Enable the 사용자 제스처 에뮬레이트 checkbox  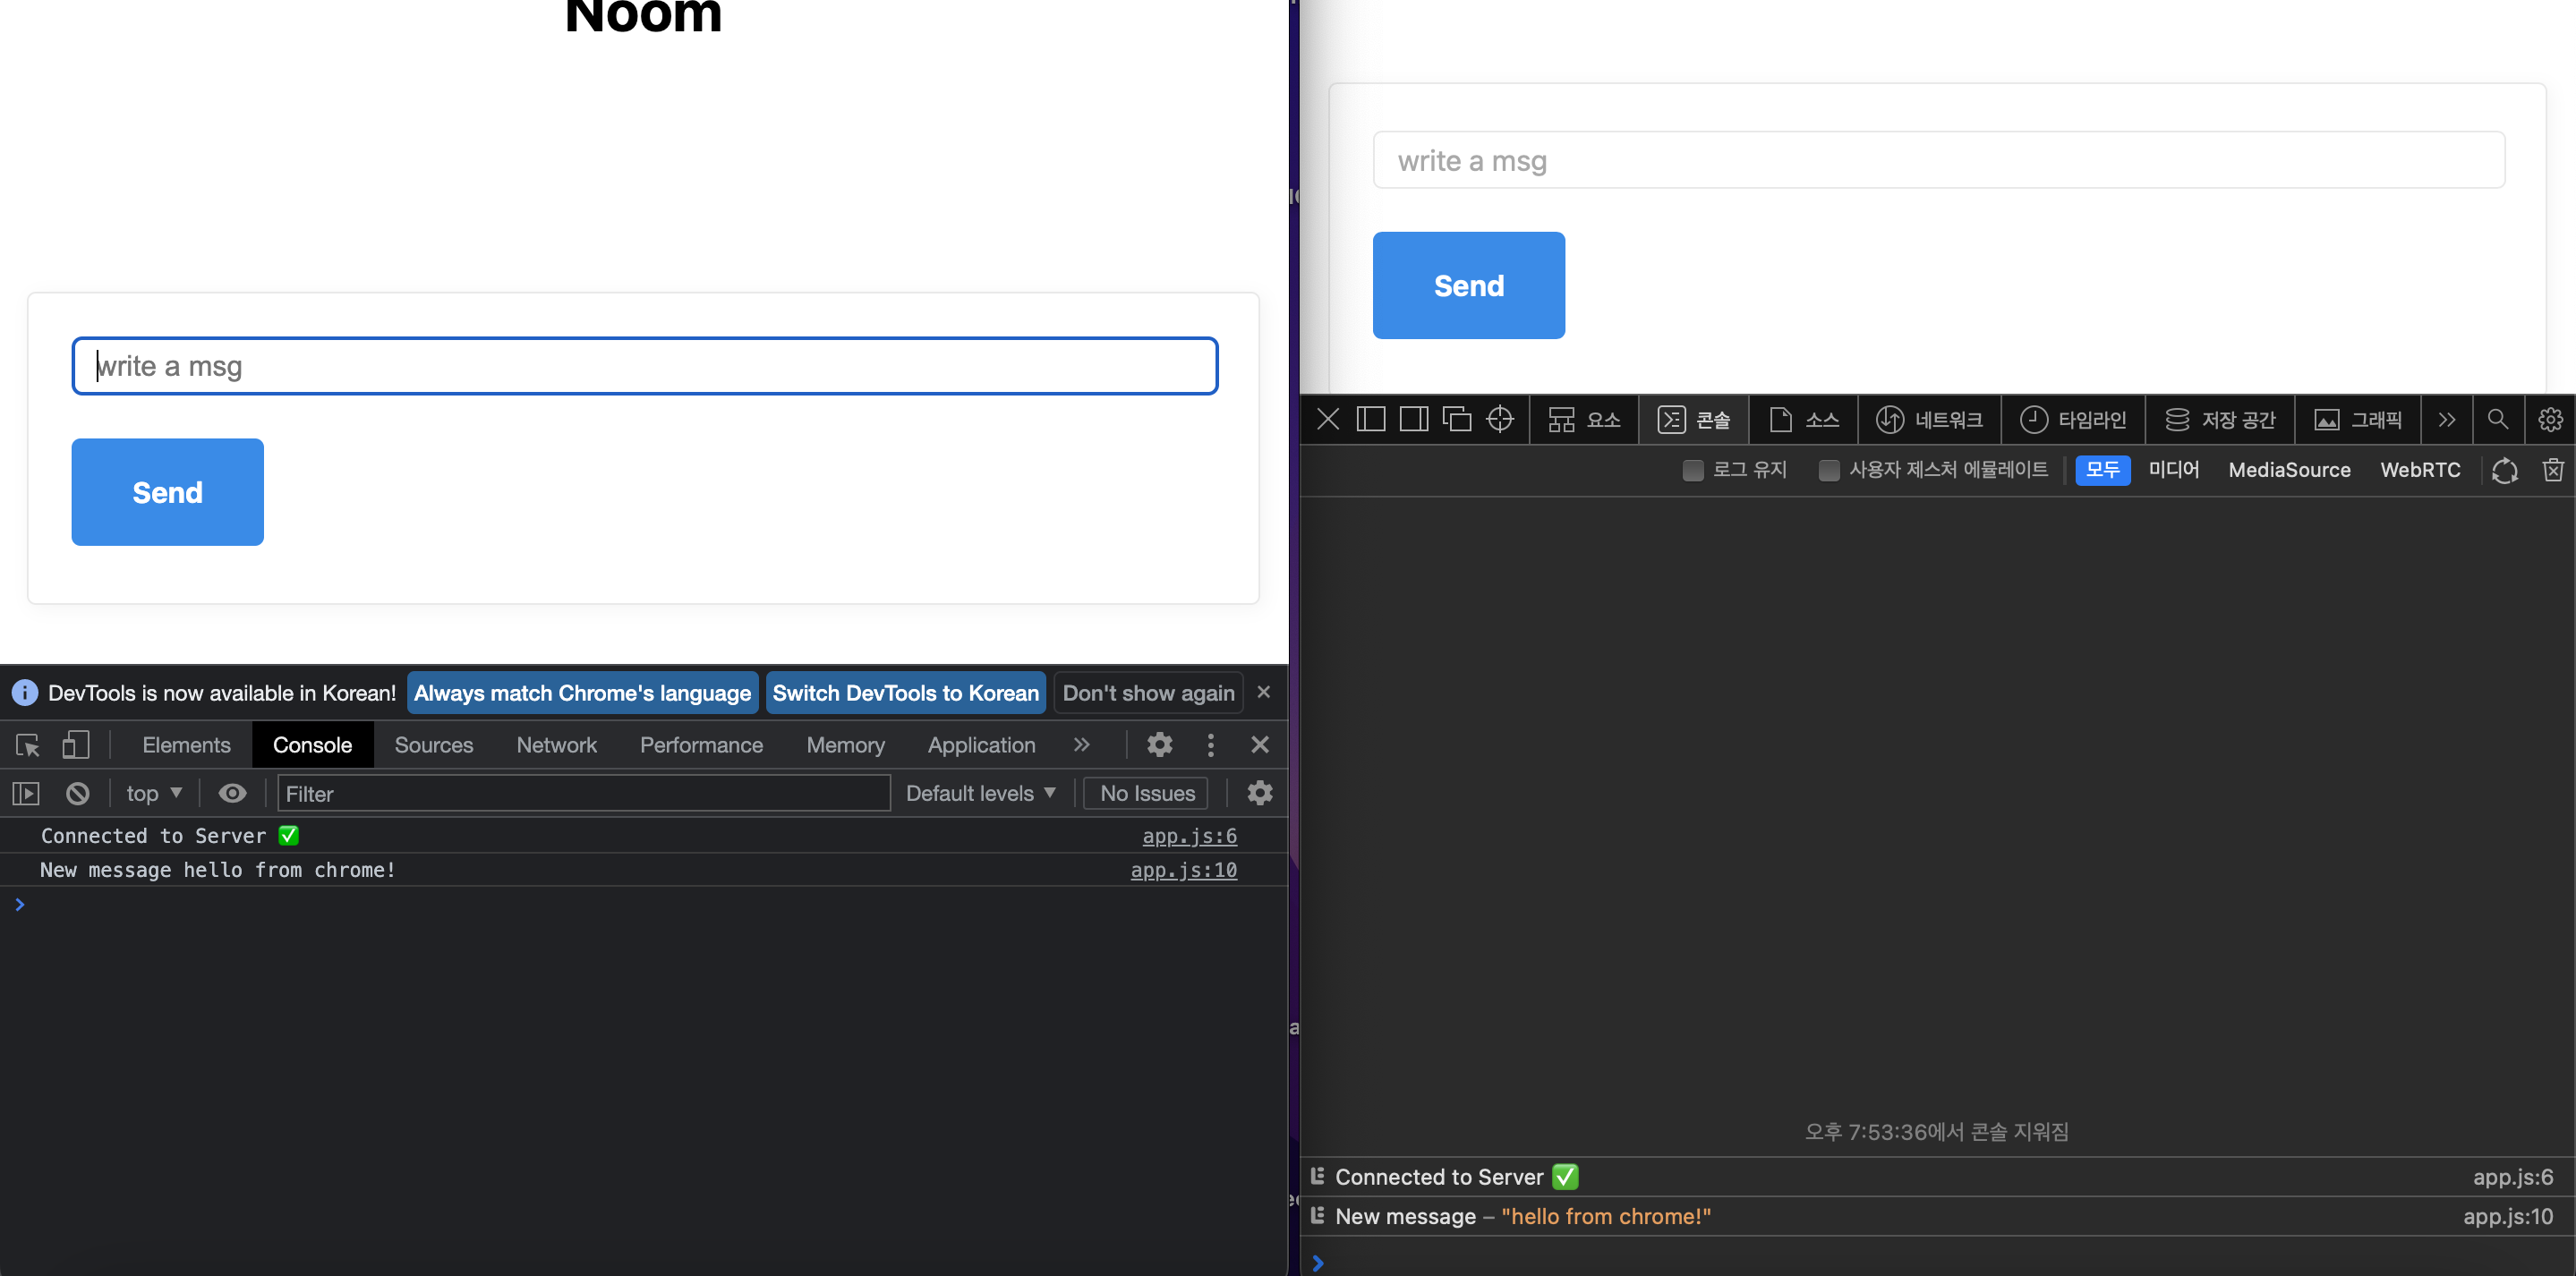pyautogui.click(x=1828, y=470)
